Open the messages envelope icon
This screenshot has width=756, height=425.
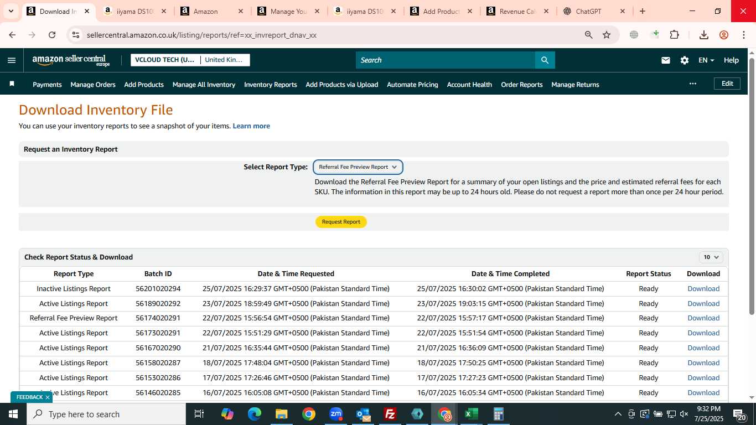coord(666,60)
